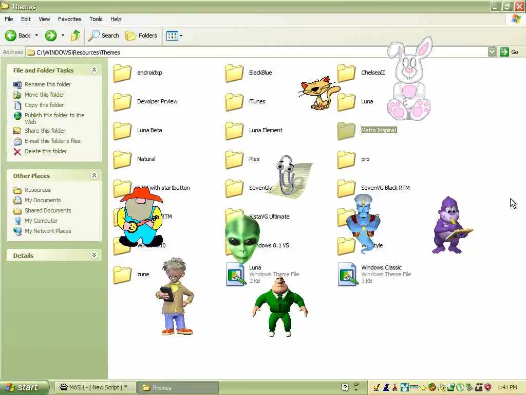Click the address bar path field
Screen dimensions: 526x395
(257, 52)
